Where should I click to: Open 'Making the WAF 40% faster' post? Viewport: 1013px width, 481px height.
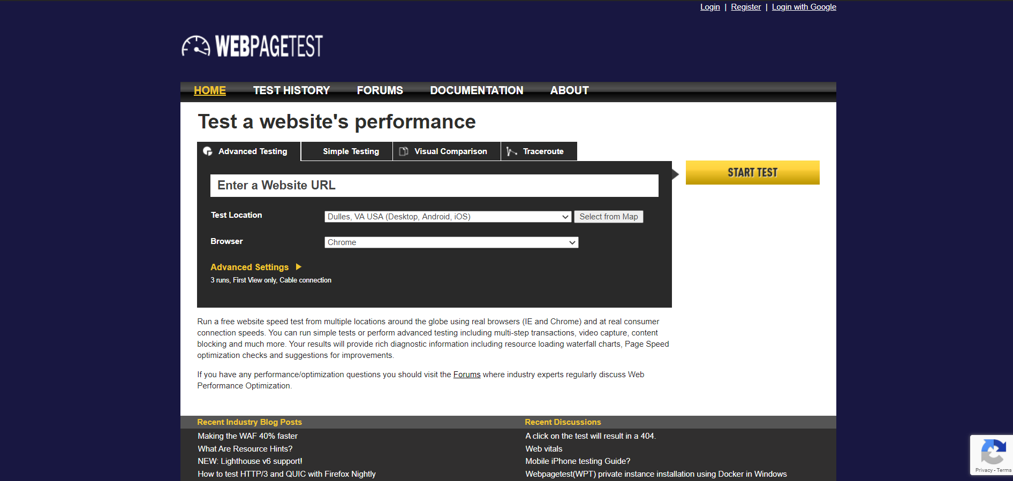[247, 436]
